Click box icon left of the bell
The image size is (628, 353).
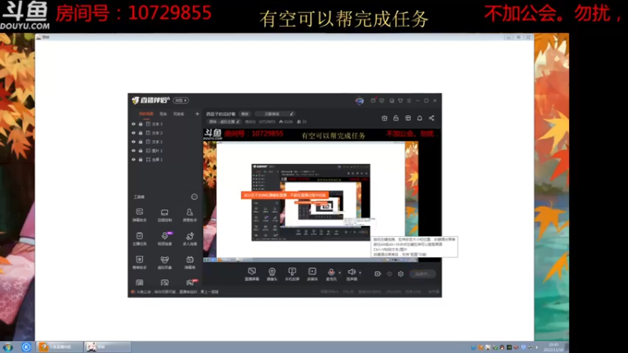pos(407,118)
